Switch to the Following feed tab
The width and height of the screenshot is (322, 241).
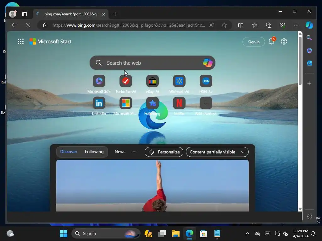tap(94, 152)
